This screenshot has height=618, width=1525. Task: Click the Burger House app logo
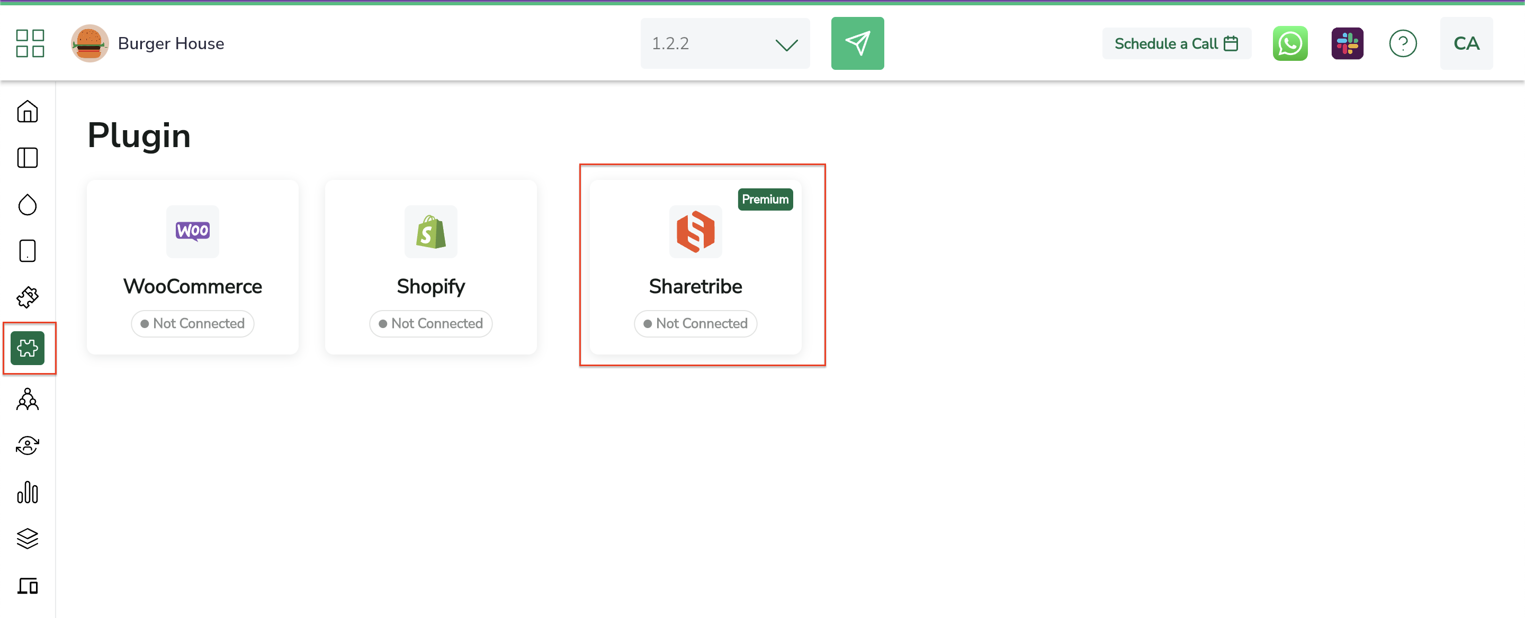tap(89, 43)
